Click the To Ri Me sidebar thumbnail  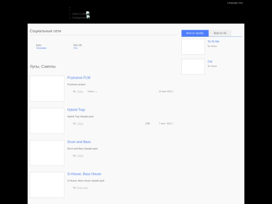click(193, 47)
